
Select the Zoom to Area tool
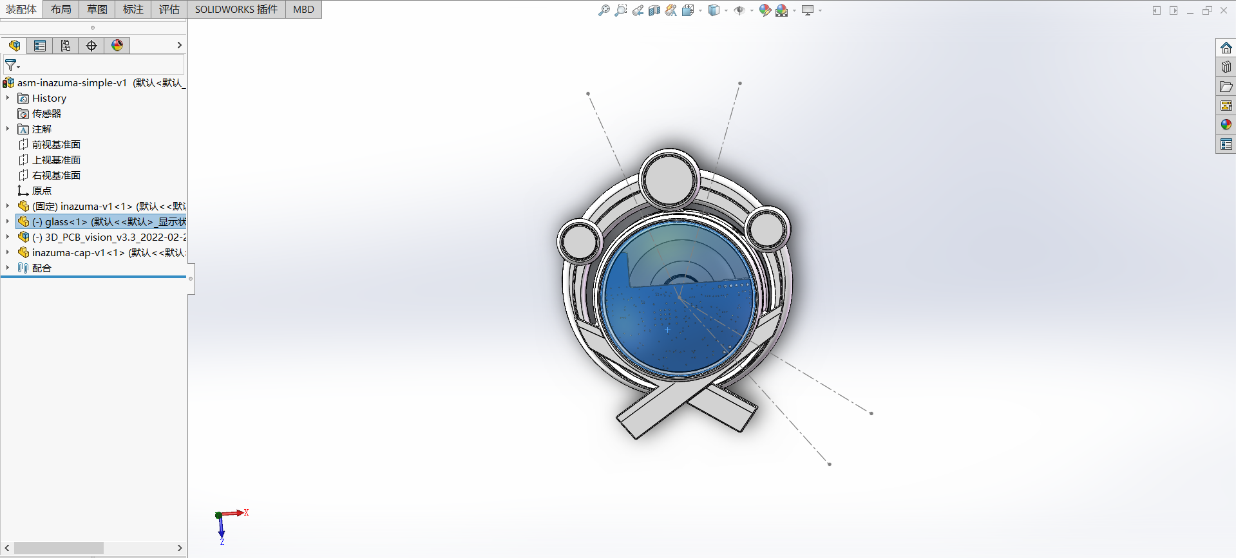coord(620,10)
